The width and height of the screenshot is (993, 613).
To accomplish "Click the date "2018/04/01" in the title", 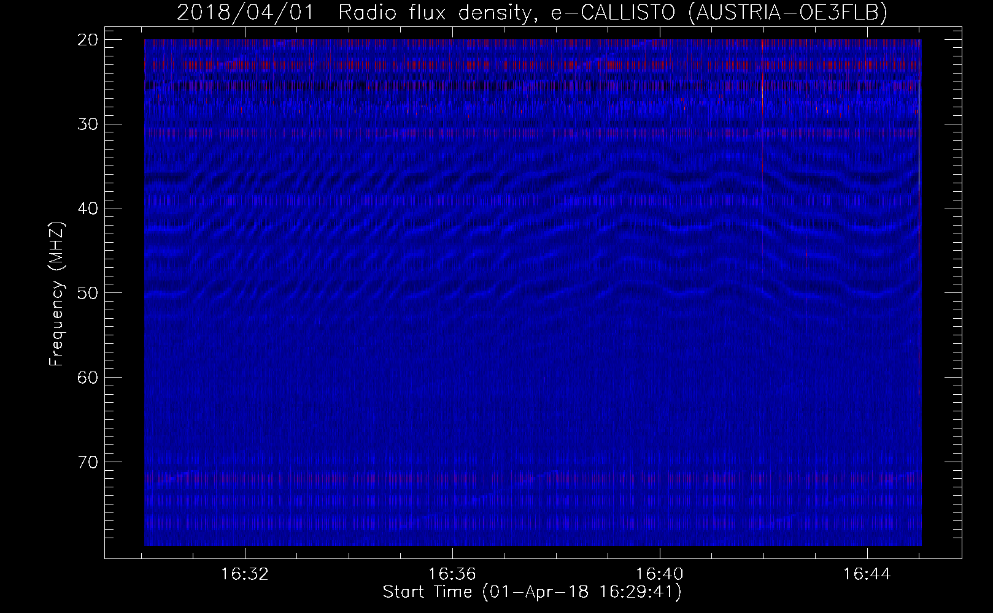I will 245,12.
